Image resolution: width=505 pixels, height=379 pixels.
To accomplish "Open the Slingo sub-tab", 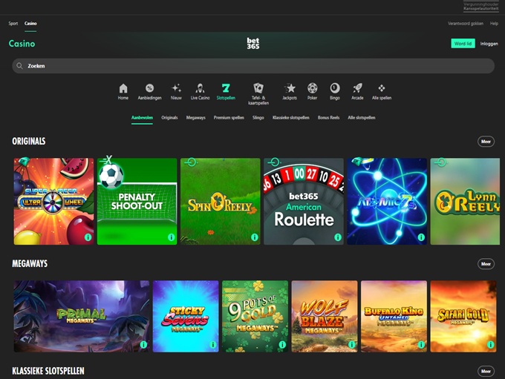I will pyautogui.click(x=258, y=118).
